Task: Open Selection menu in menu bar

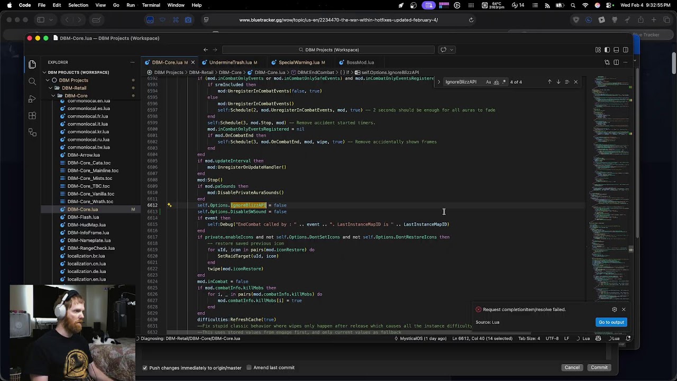Action: 78,5
